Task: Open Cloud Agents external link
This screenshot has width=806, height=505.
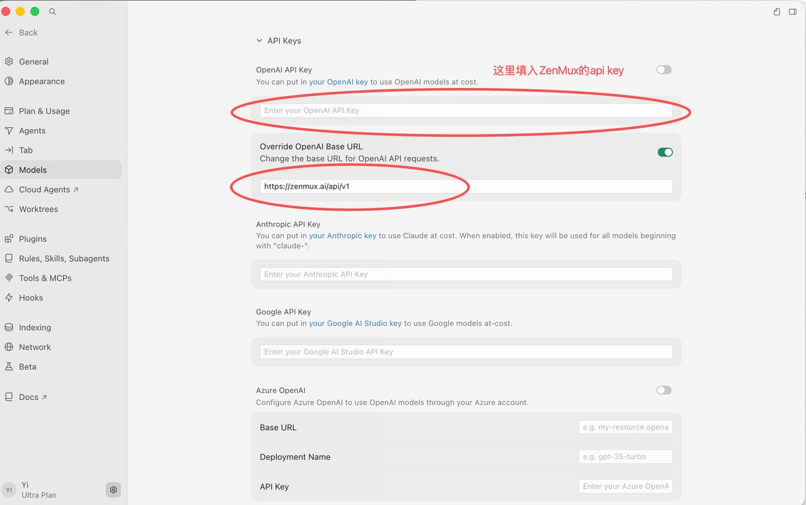Action: point(49,189)
